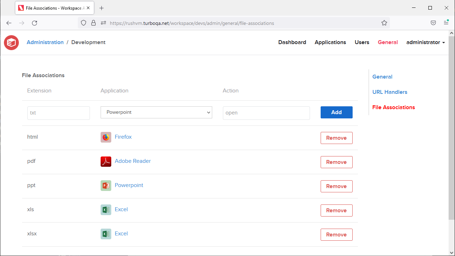Screen dimensions: 455x256
Task: Click the padlock security icon in address bar
Action: coord(93,23)
